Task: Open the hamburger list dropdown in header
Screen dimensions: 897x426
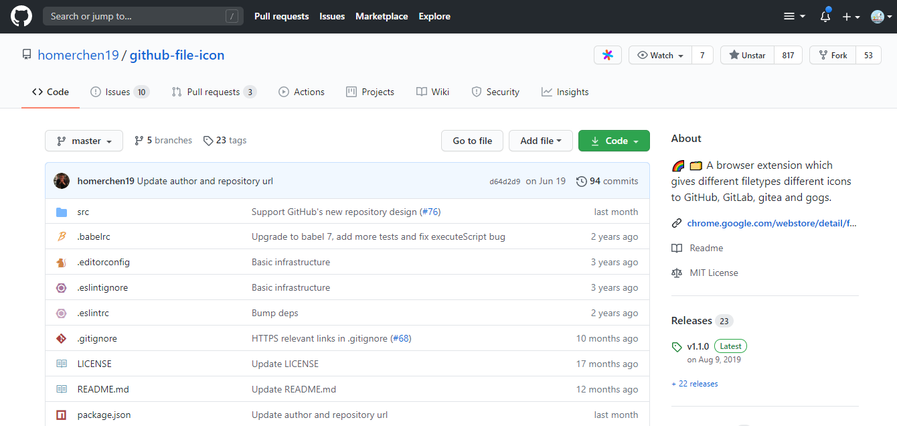Action: 794,17
